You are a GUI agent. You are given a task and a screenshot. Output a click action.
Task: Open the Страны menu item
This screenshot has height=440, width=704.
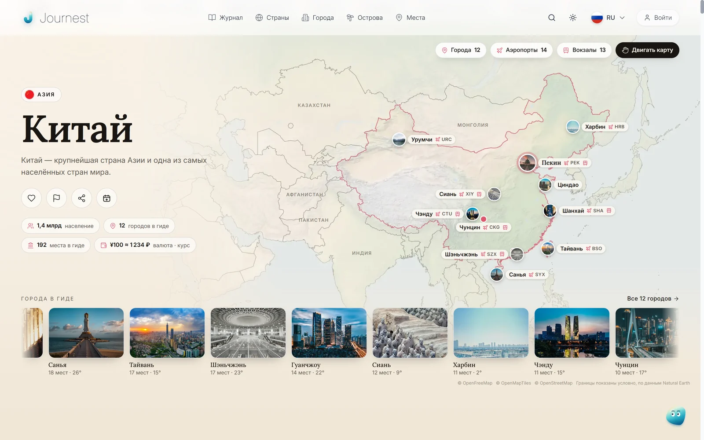pos(272,18)
